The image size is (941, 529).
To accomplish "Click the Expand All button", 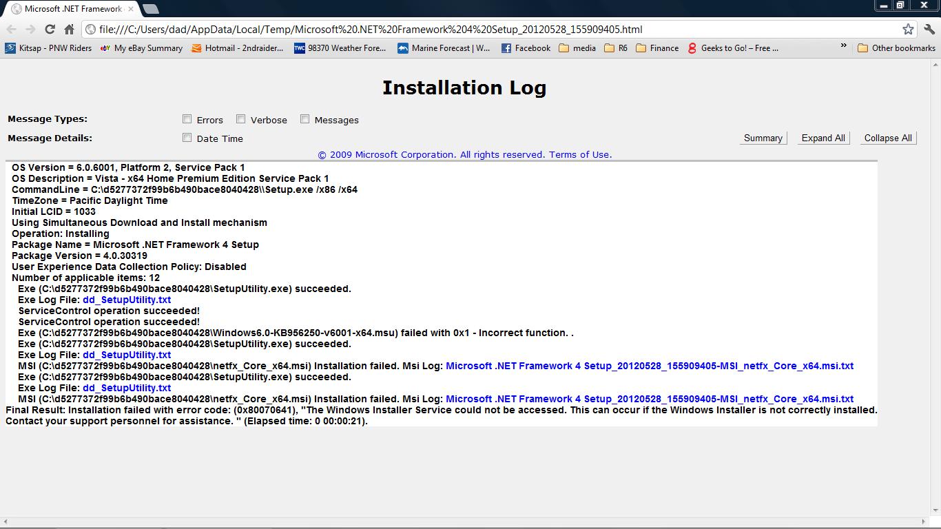I will coord(823,138).
